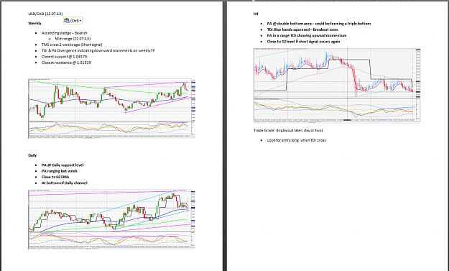This screenshot has width=449, height=271.
Task: Click the 'Closest support @ 1.04579' line
Action: 64,57
